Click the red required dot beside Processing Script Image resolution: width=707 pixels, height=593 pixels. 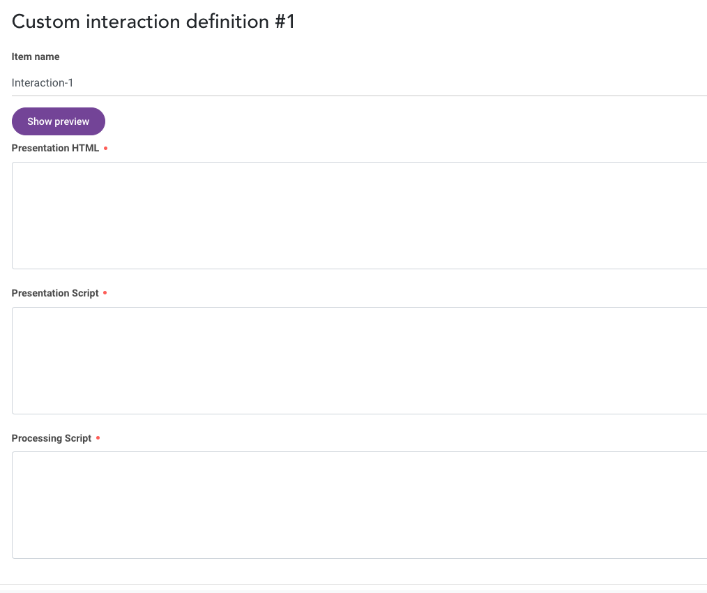tap(98, 437)
